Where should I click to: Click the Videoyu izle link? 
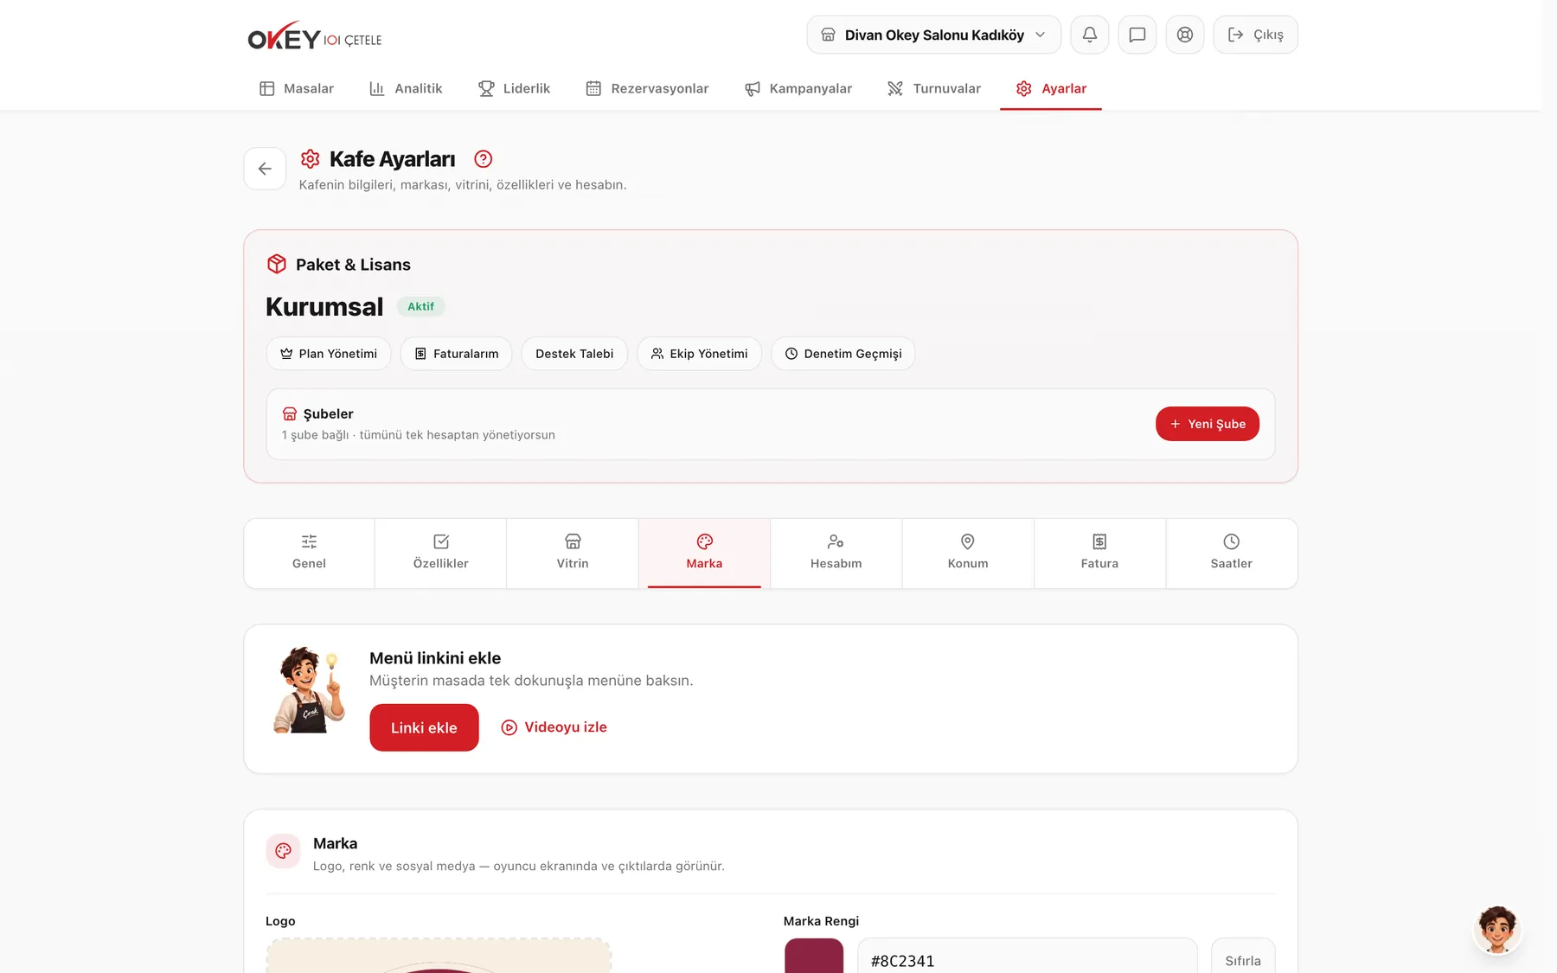pyautogui.click(x=554, y=727)
